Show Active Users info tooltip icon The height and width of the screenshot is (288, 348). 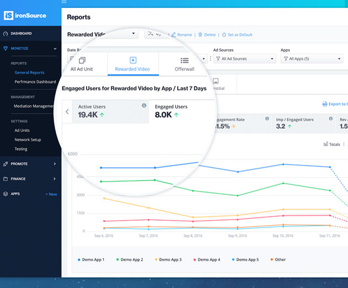[x=144, y=105]
